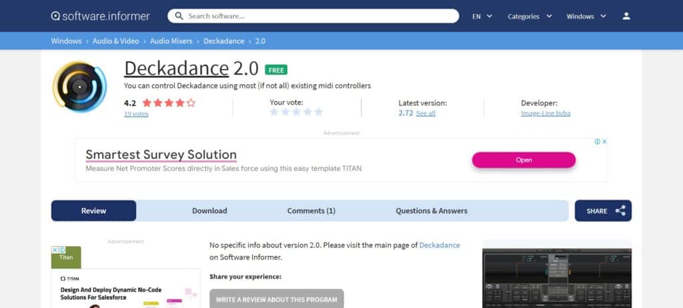
Task: Close the Titan sidebar ad
Action: pos(55,249)
